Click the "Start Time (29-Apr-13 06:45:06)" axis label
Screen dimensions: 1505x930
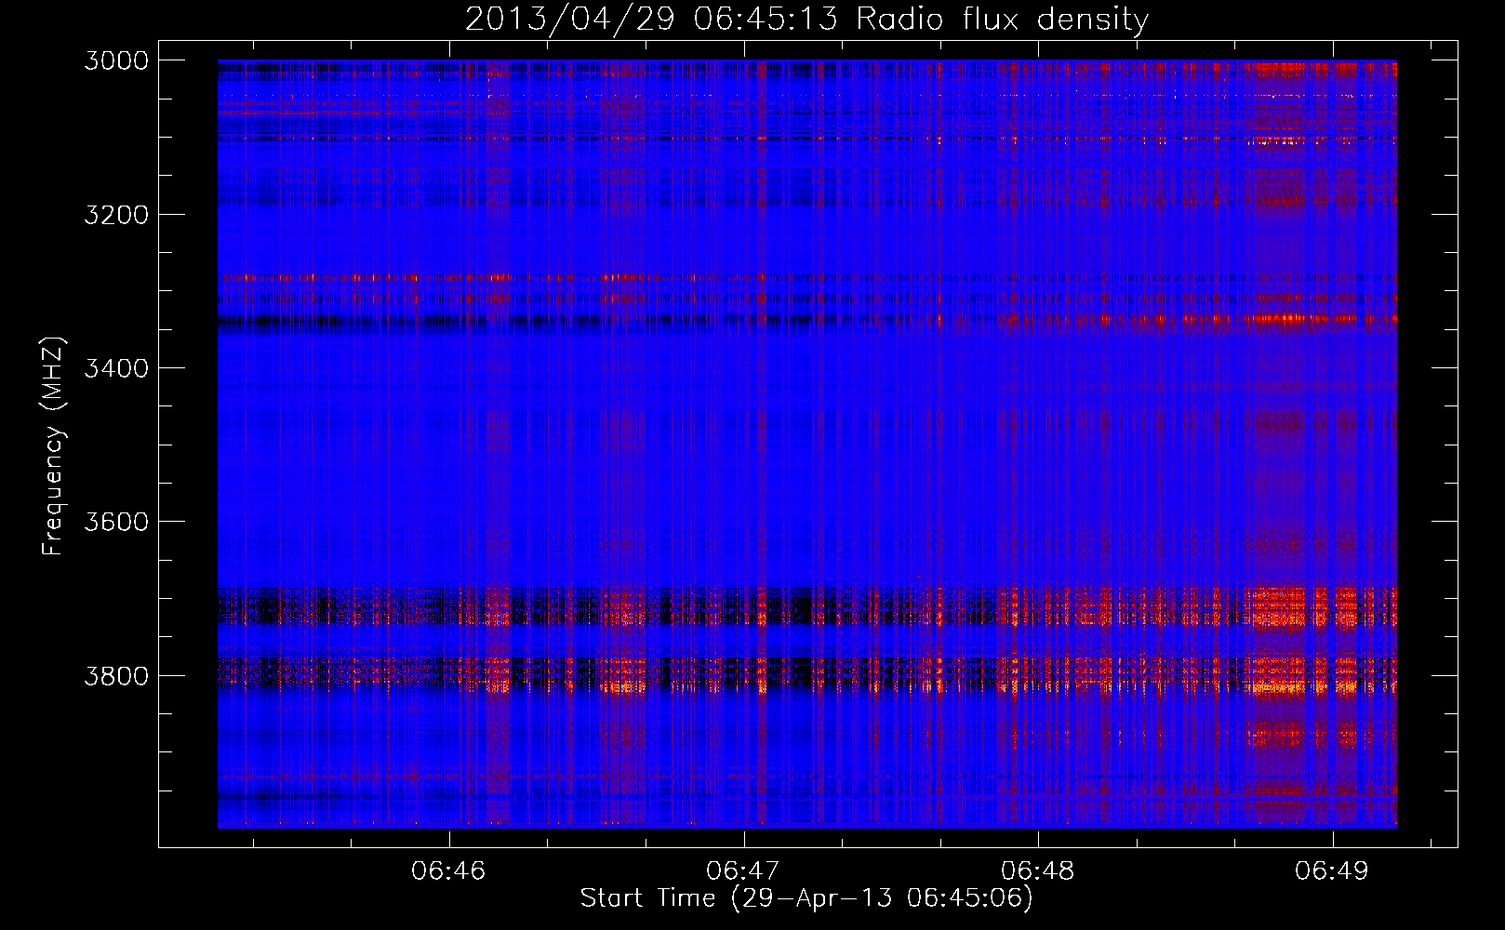point(806,898)
